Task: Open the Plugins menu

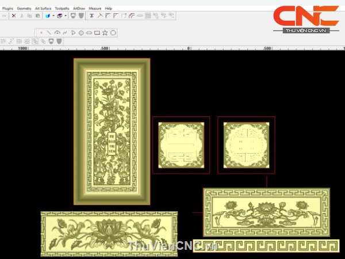Action: click(8, 9)
